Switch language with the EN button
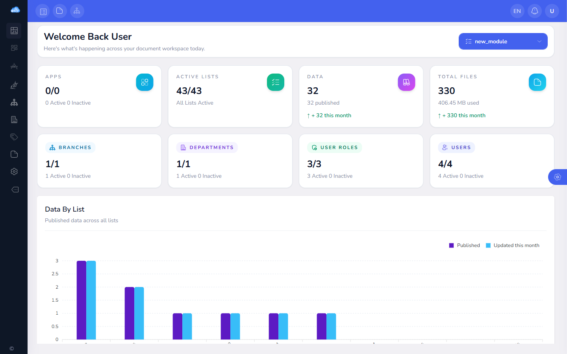The width and height of the screenshot is (567, 354). tap(517, 11)
